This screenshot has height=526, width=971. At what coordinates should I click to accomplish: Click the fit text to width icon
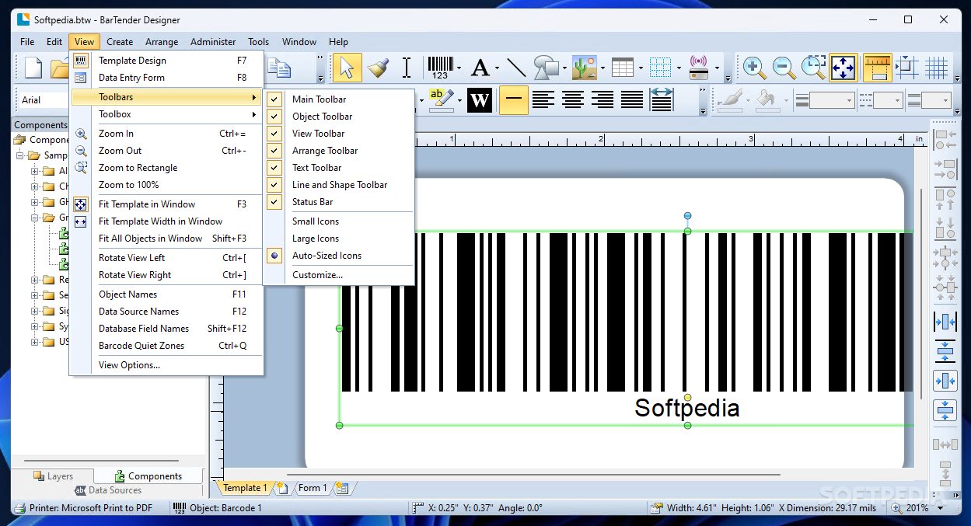pos(662,100)
